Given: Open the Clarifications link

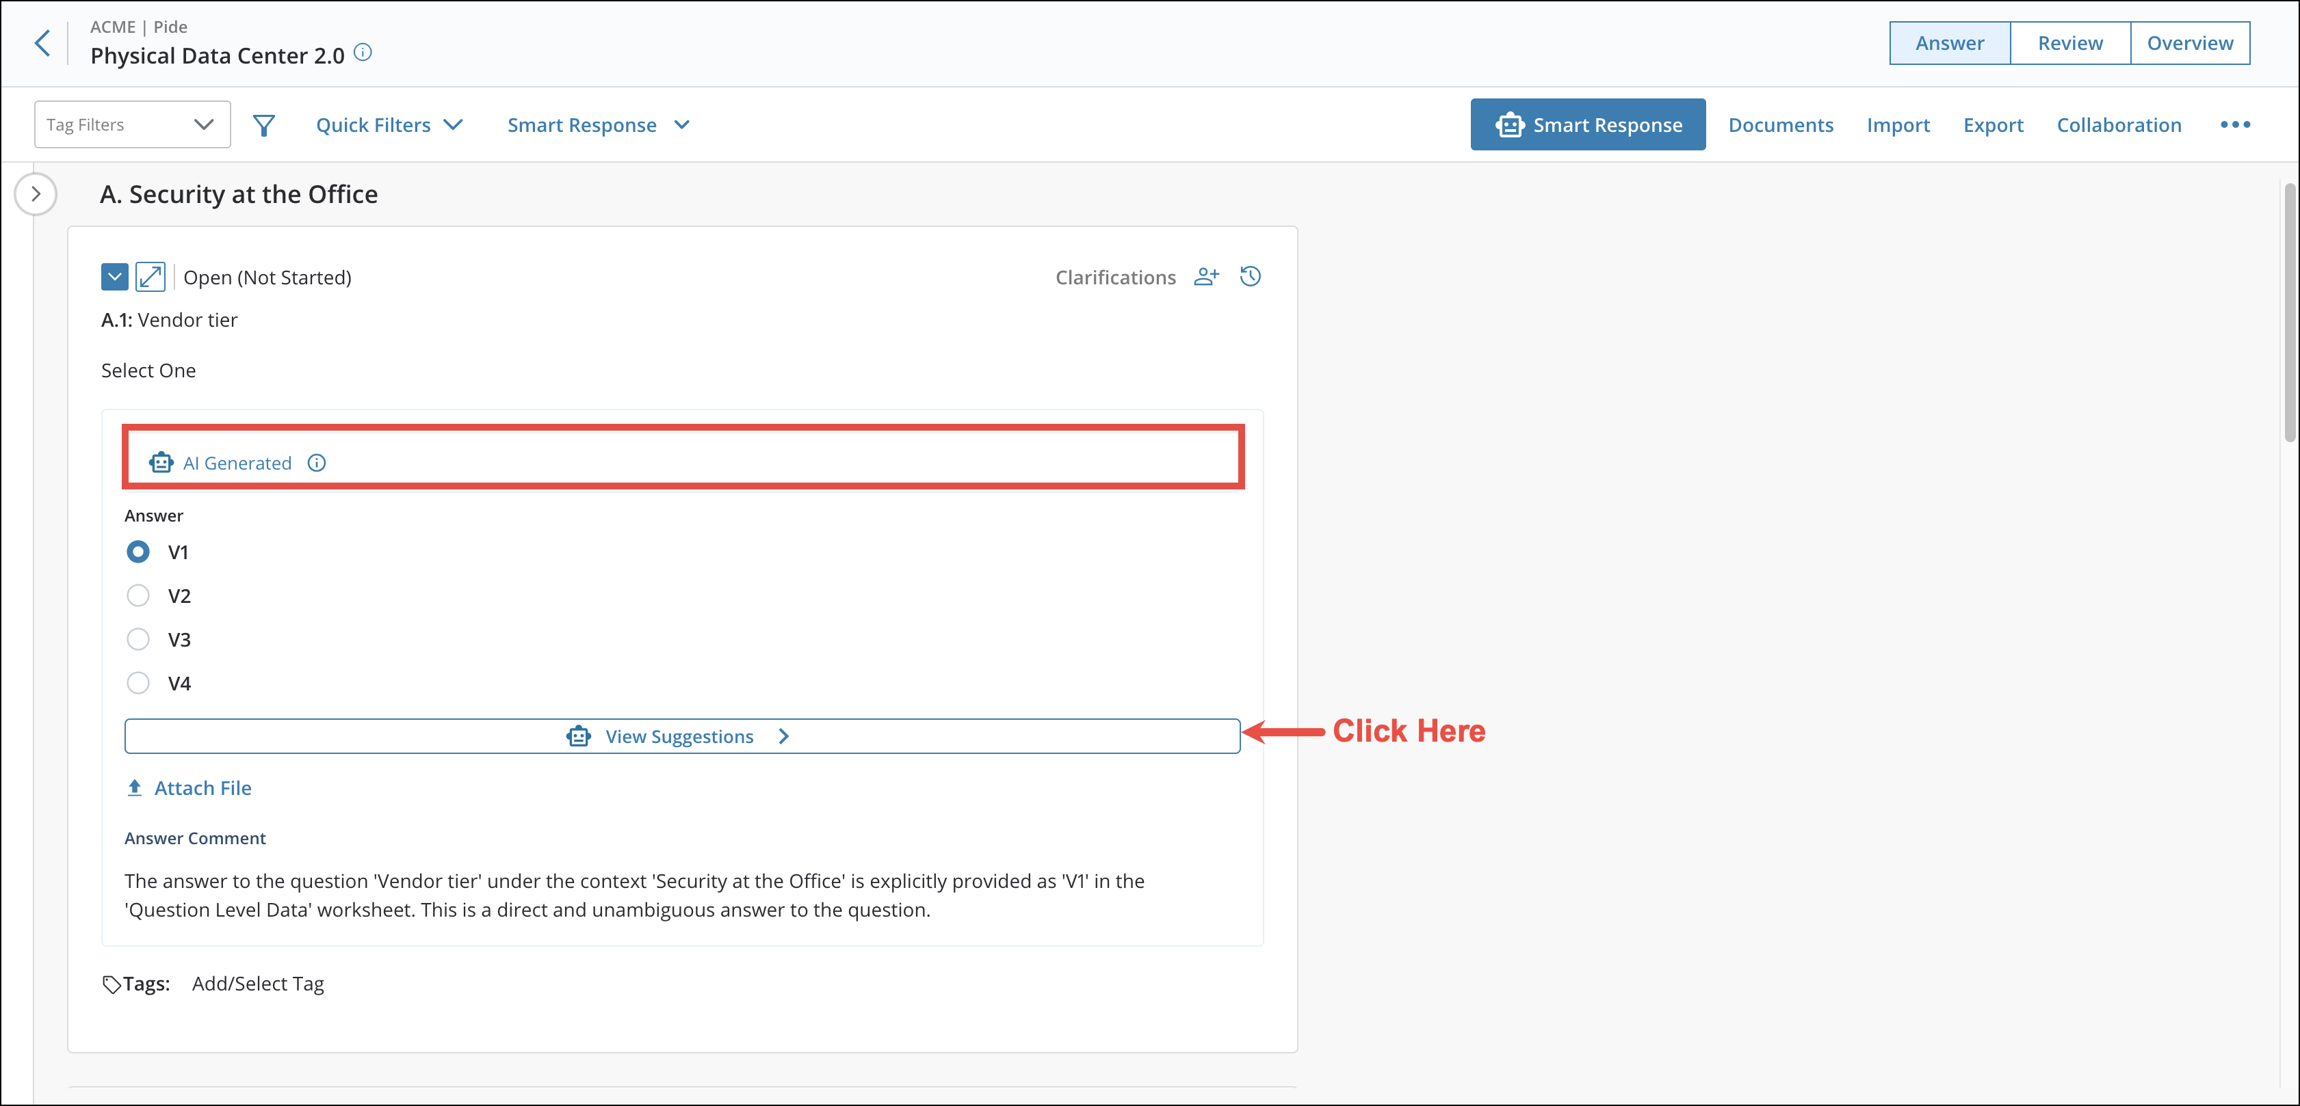Looking at the screenshot, I should [x=1115, y=276].
